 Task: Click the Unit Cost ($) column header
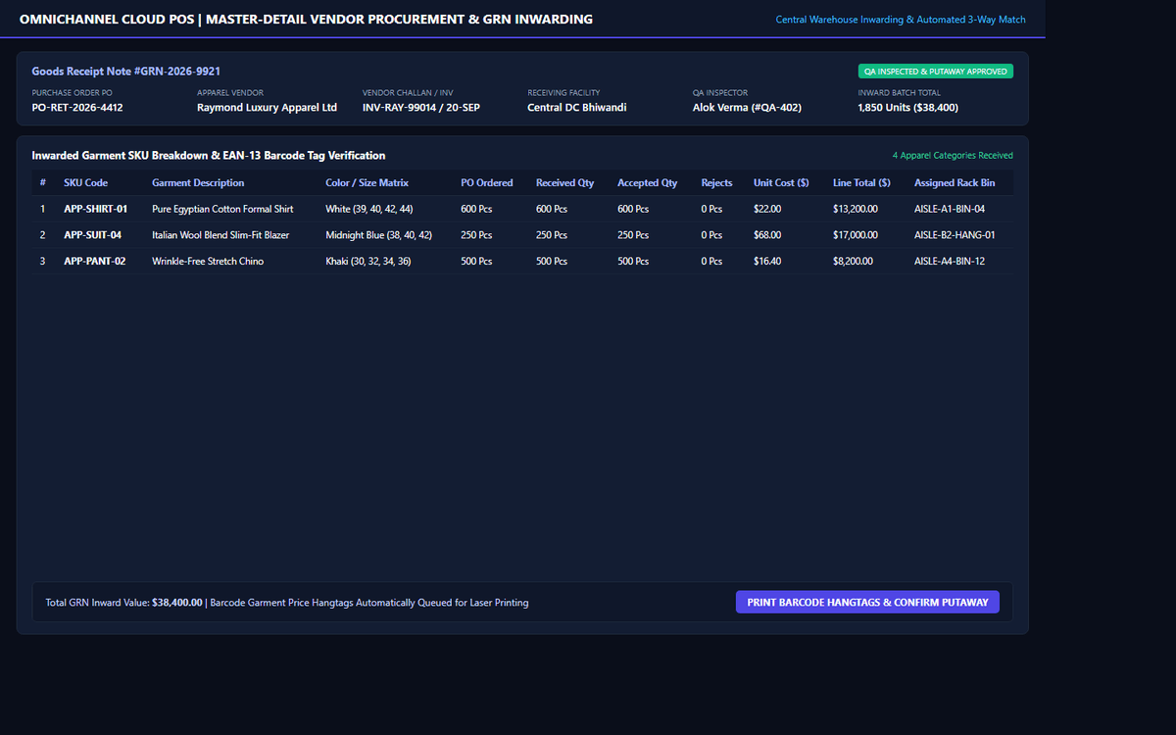click(x=781, y=183)
